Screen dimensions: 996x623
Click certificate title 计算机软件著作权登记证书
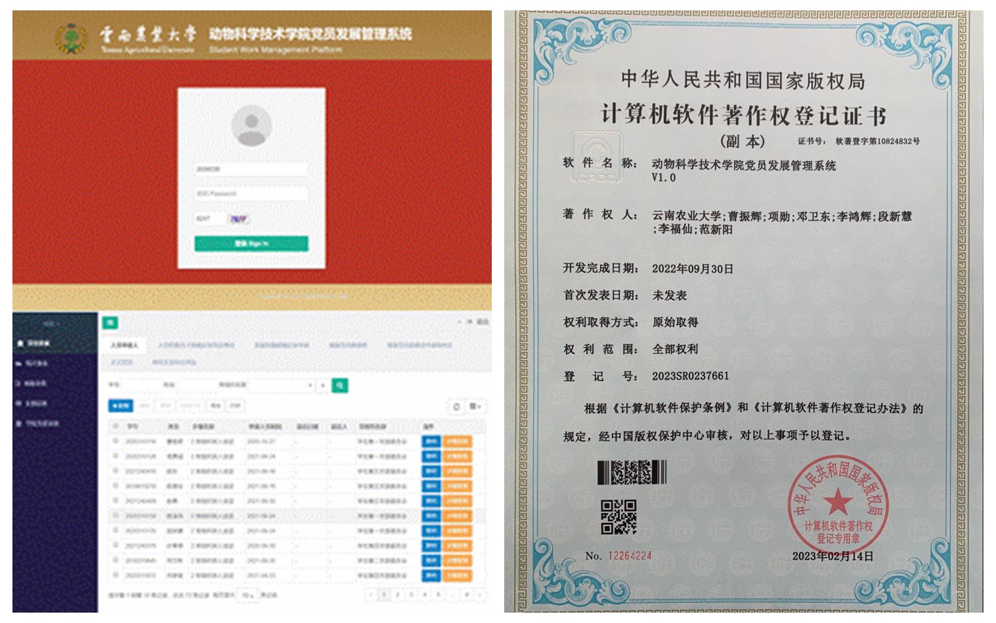point(744,115)
